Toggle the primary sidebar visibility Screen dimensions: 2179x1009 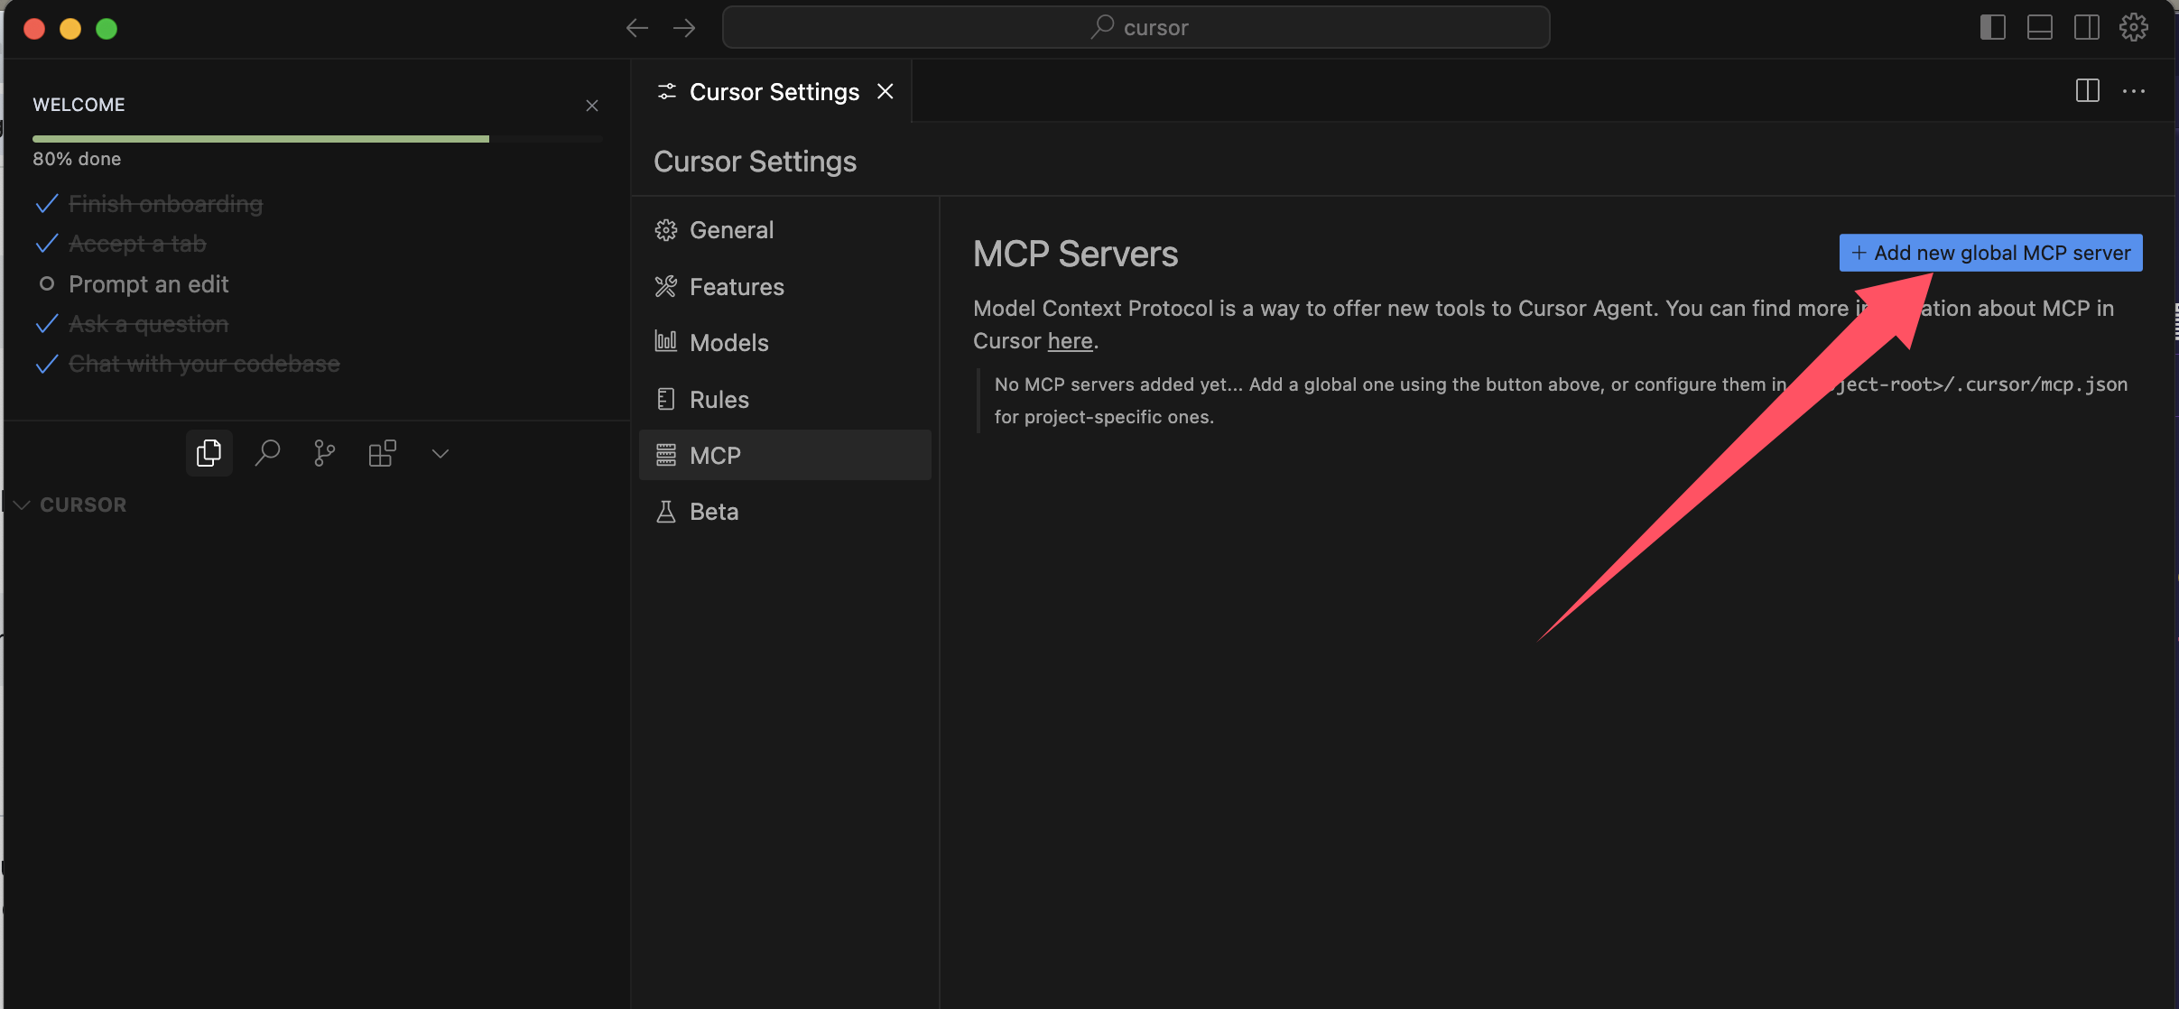coord(1994,27)
